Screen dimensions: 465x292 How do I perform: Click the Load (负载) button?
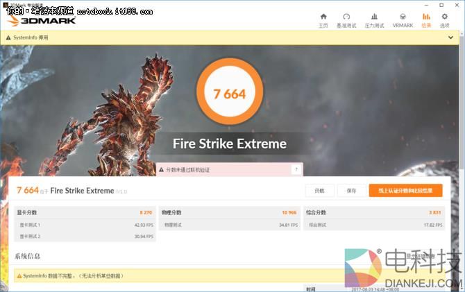click(x=319, y=190)
